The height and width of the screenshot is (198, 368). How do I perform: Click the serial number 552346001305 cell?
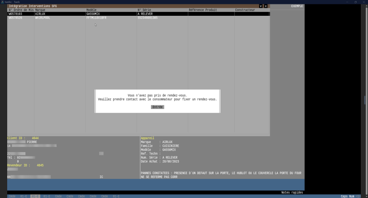click(x=148, y=18)
